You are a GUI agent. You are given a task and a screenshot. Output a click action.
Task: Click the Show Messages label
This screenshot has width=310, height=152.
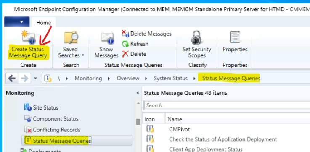click(x=106, y=52)
